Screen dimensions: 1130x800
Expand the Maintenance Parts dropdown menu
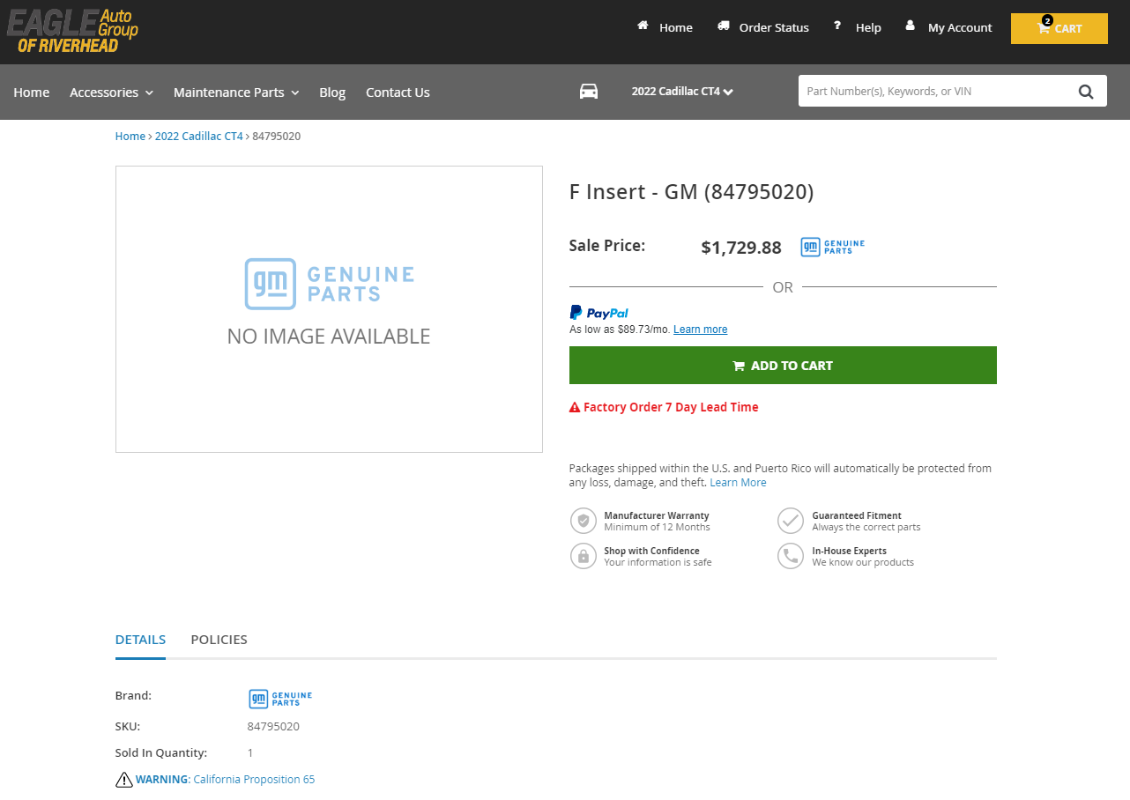235,93
